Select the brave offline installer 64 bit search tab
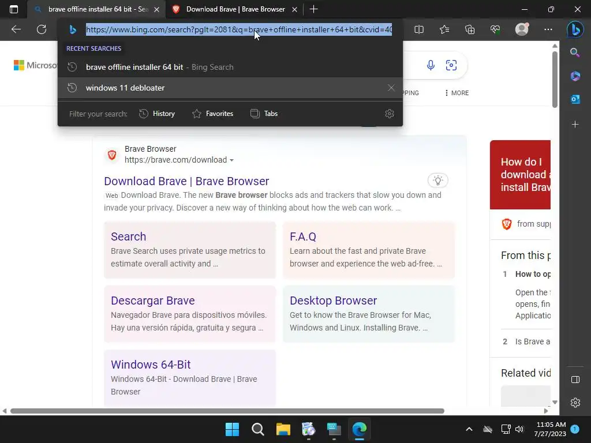591x443 pixels. (98, 9)
